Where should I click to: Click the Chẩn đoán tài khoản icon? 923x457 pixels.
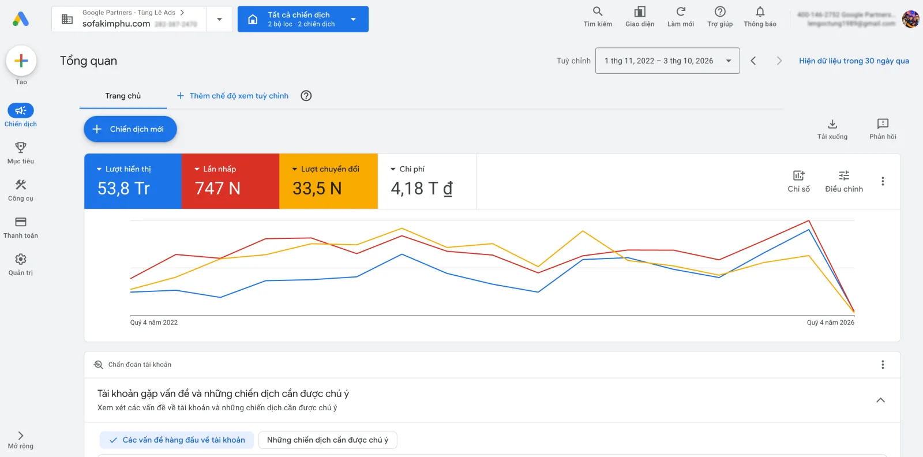[x=98, y=365]
